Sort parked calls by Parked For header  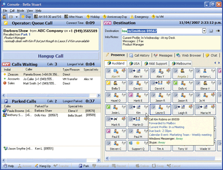(49, 106)
